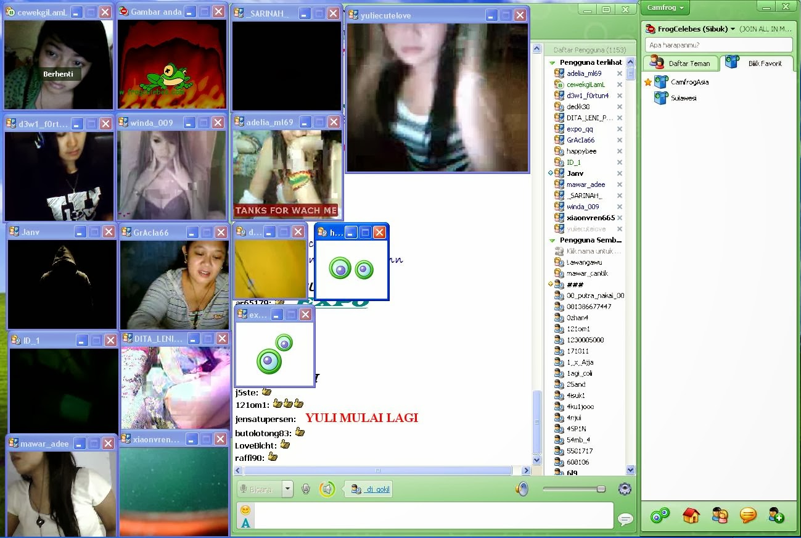Collapse the Pengguna terlihat user group
The height and width of the screenshot is (538, 801).
552,63
